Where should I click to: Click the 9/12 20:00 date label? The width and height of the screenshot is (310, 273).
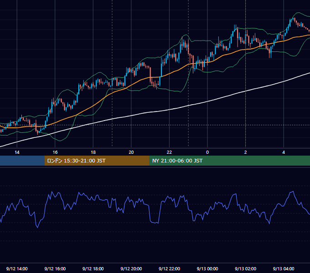pos(131,268)
